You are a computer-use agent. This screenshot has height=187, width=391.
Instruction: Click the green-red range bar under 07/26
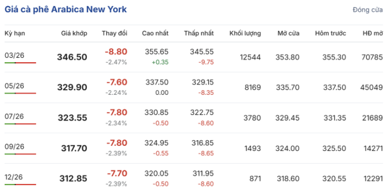tap(21, 124)
